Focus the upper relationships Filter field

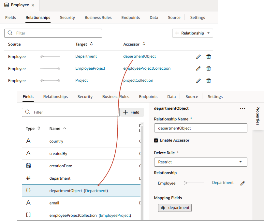53,33
